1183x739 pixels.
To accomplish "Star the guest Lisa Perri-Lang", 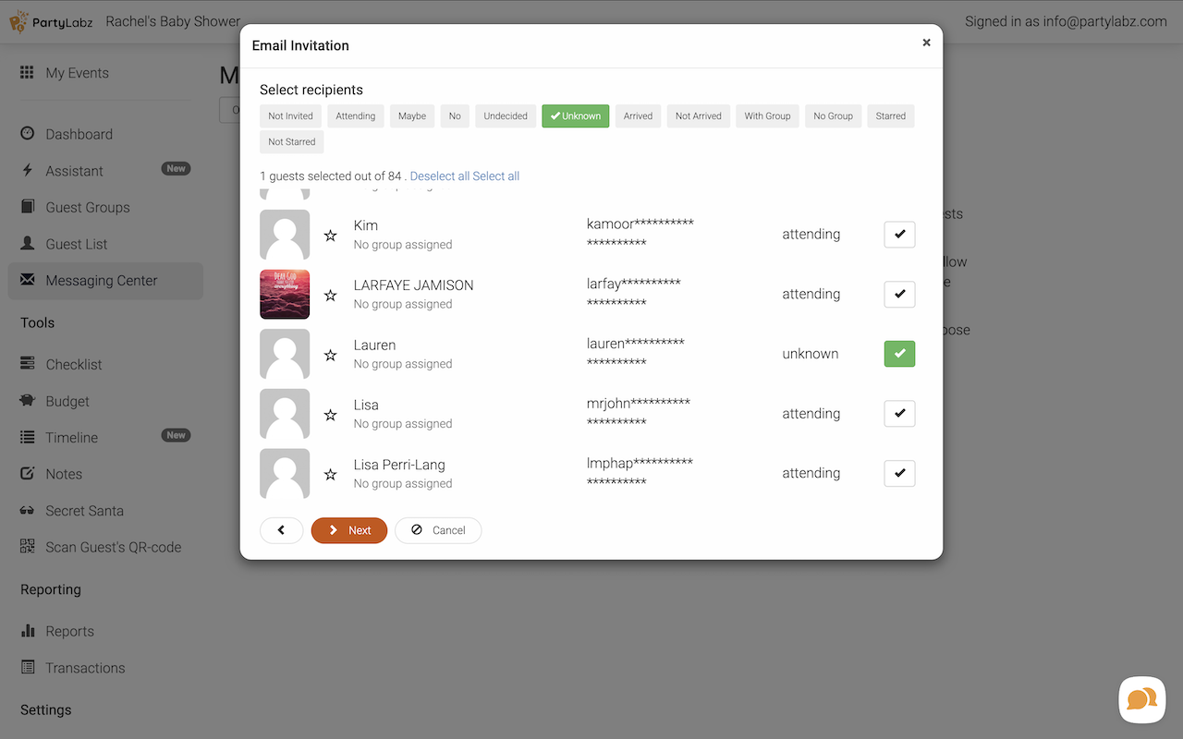I will (330, 475).
